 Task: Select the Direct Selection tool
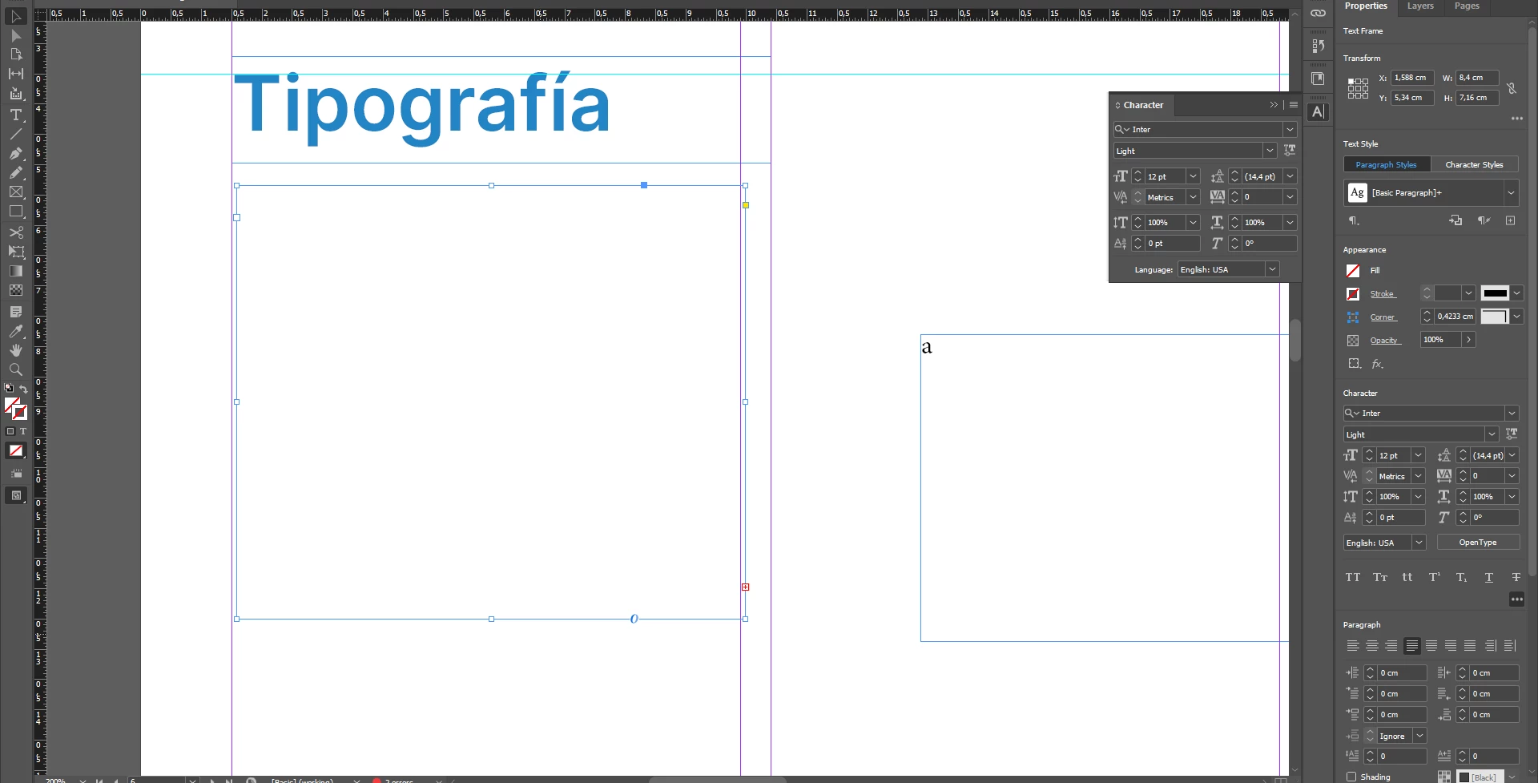15,35
